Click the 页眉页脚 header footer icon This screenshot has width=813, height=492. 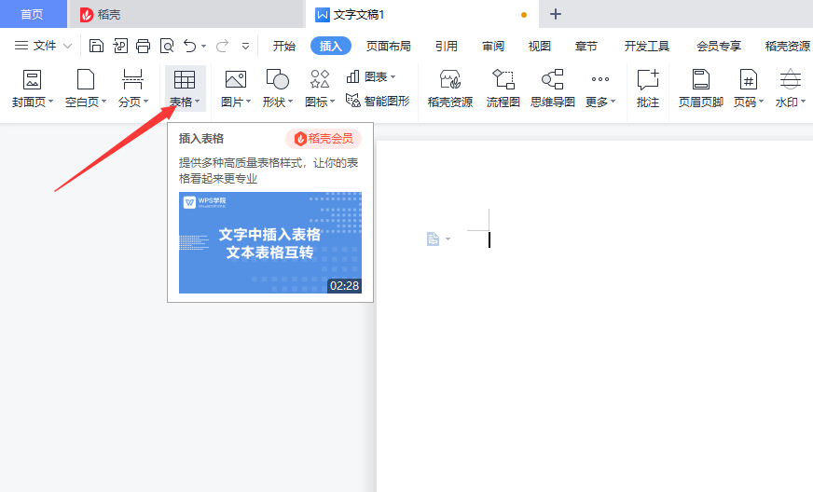[x=701, y=79]
